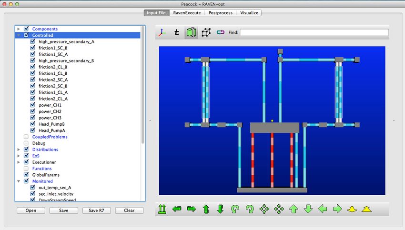Select the friction2_SC_A tree item
Viewport: 405px width, 230px height.
[x=53, y=80]
